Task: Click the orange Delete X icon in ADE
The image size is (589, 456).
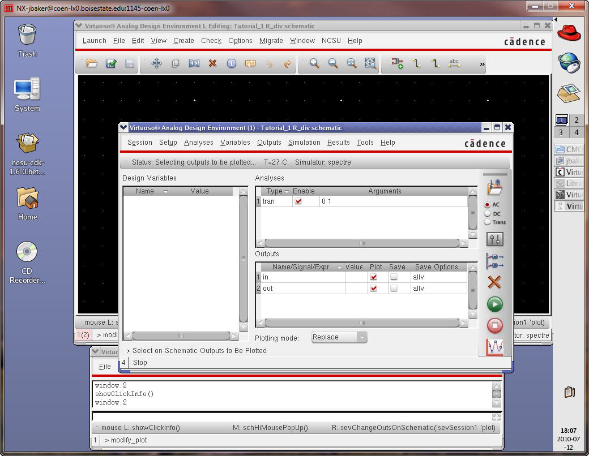Action: pyautogui.click(x=495, y=282)
